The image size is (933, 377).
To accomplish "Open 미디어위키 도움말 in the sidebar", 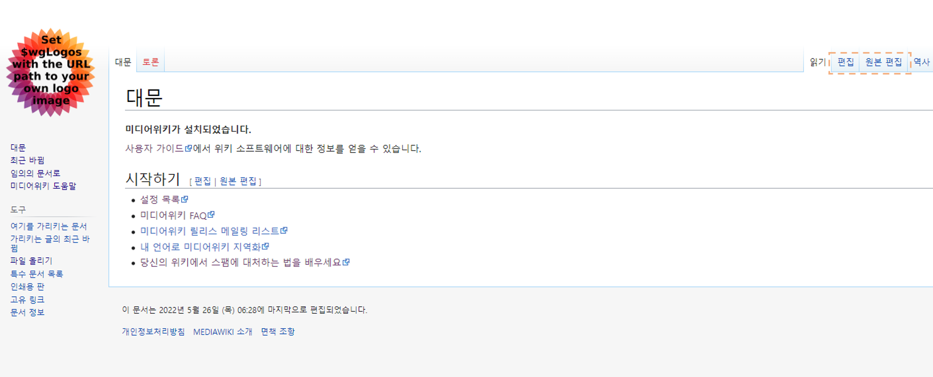I will point(43,186).
